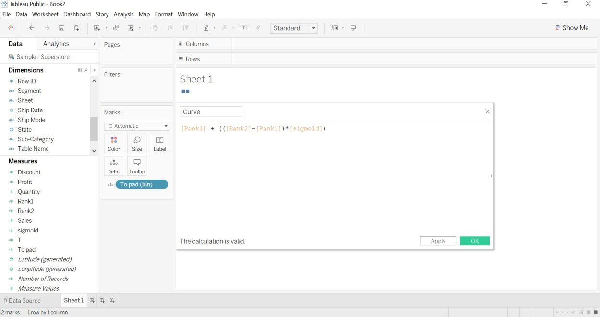Open the File menu
600x317 pixels.
click(7, 14)
